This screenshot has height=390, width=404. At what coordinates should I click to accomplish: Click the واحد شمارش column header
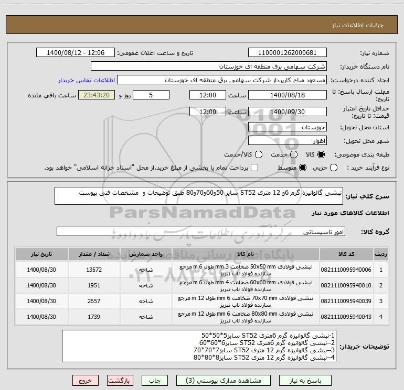(146, 254)
